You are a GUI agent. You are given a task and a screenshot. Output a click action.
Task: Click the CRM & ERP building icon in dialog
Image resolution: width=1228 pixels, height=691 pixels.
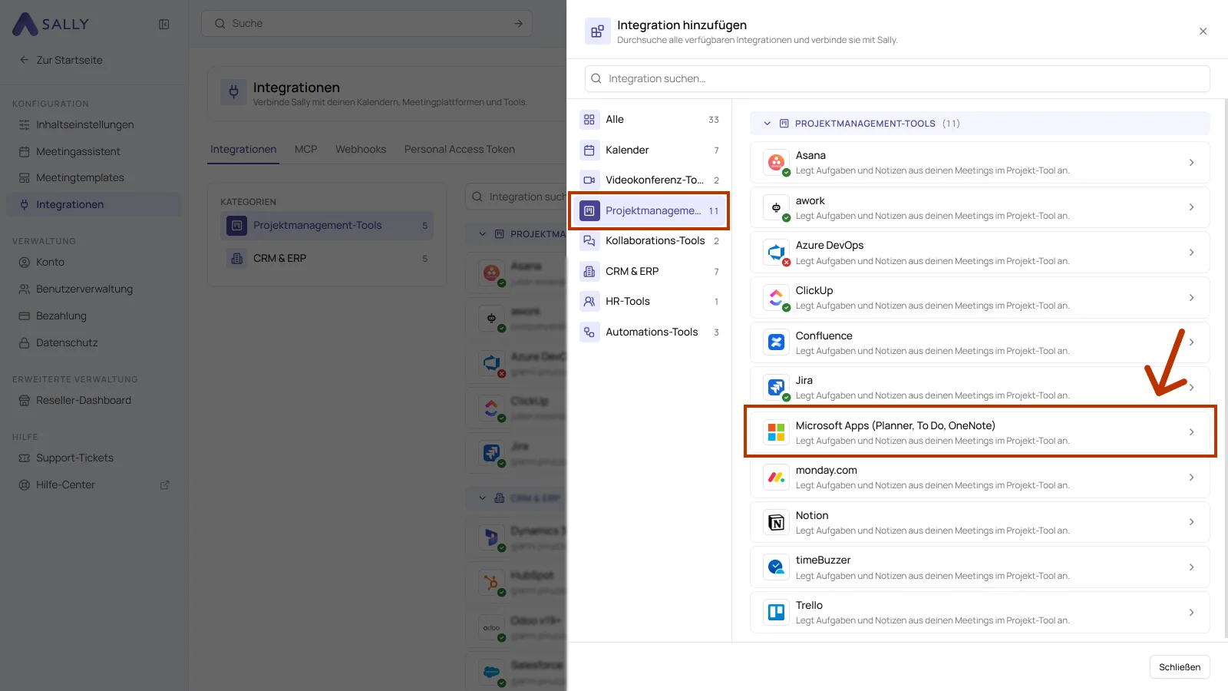(589, 271)
